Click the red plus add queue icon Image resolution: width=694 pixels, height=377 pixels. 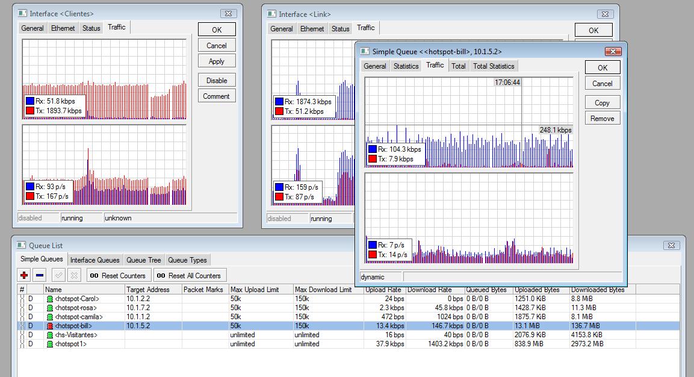[x=24, y=275]
